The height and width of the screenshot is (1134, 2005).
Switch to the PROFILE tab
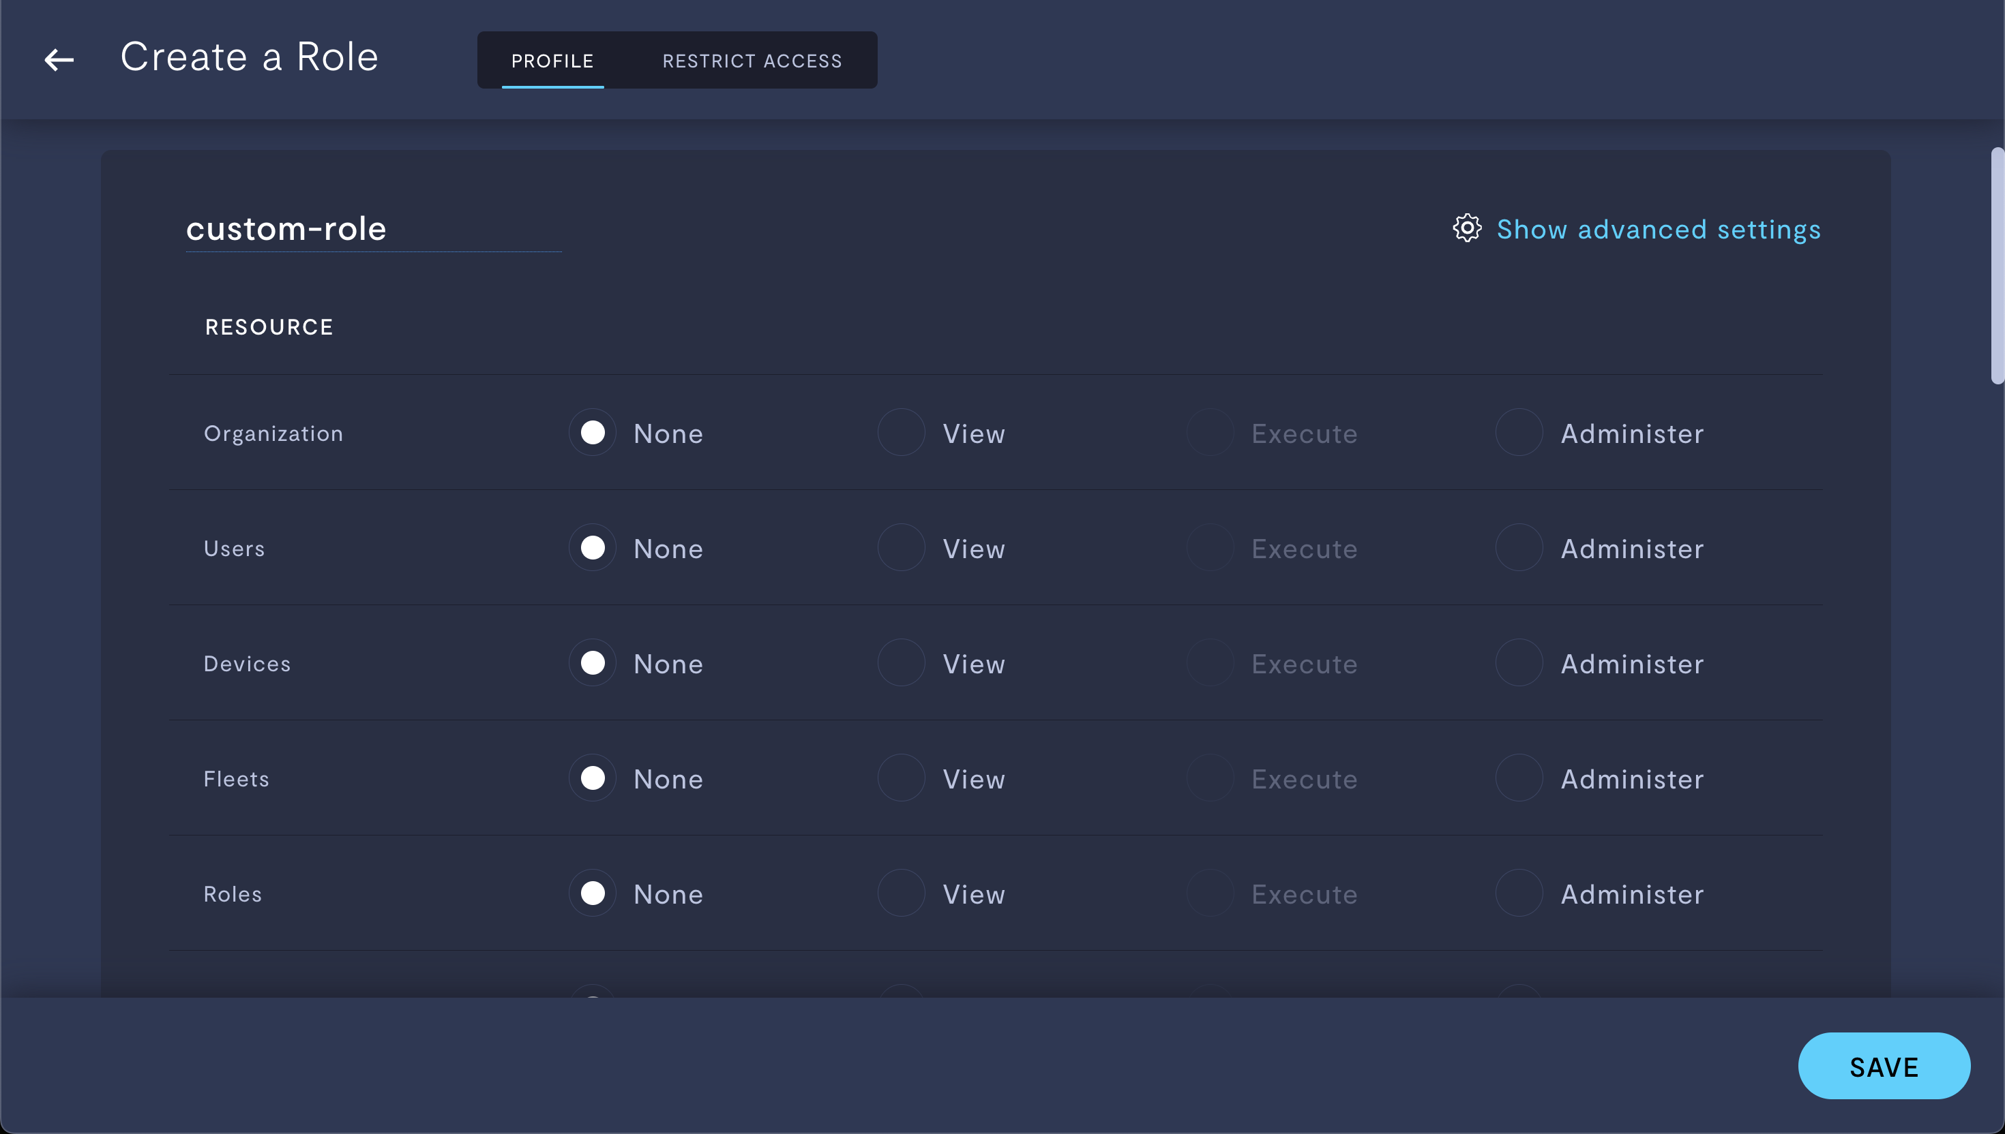(x=552, y=59)
